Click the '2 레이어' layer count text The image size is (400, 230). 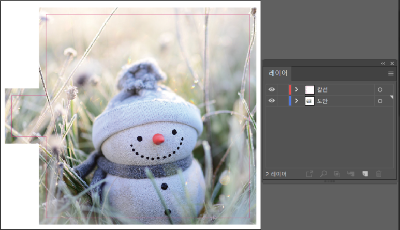(x=276, y=174)
